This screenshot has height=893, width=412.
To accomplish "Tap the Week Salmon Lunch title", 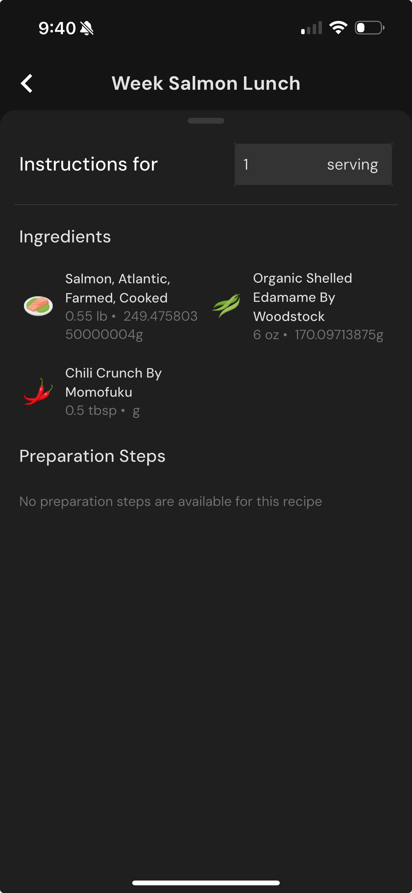I will pos(206,84).
